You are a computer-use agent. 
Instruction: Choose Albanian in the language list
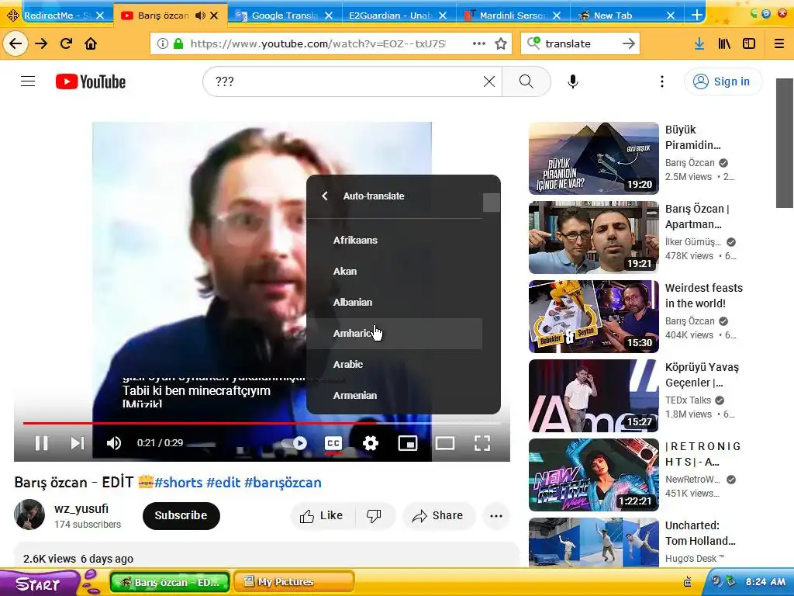tap(395, 302)
